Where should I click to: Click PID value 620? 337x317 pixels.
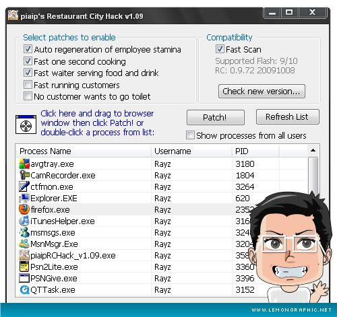[x=243, y=199]
